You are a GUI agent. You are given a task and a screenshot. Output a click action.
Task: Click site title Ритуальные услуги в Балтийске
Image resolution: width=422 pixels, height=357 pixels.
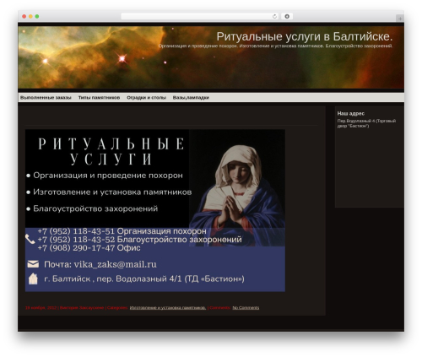[x=305, y=36]
